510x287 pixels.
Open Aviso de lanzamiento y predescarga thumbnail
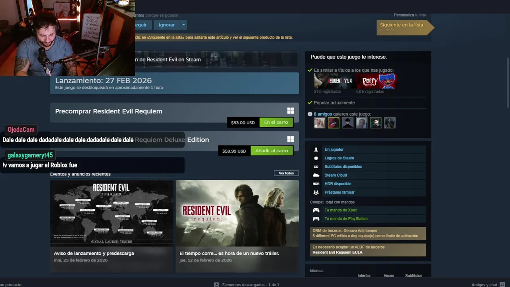pos(112,213)
